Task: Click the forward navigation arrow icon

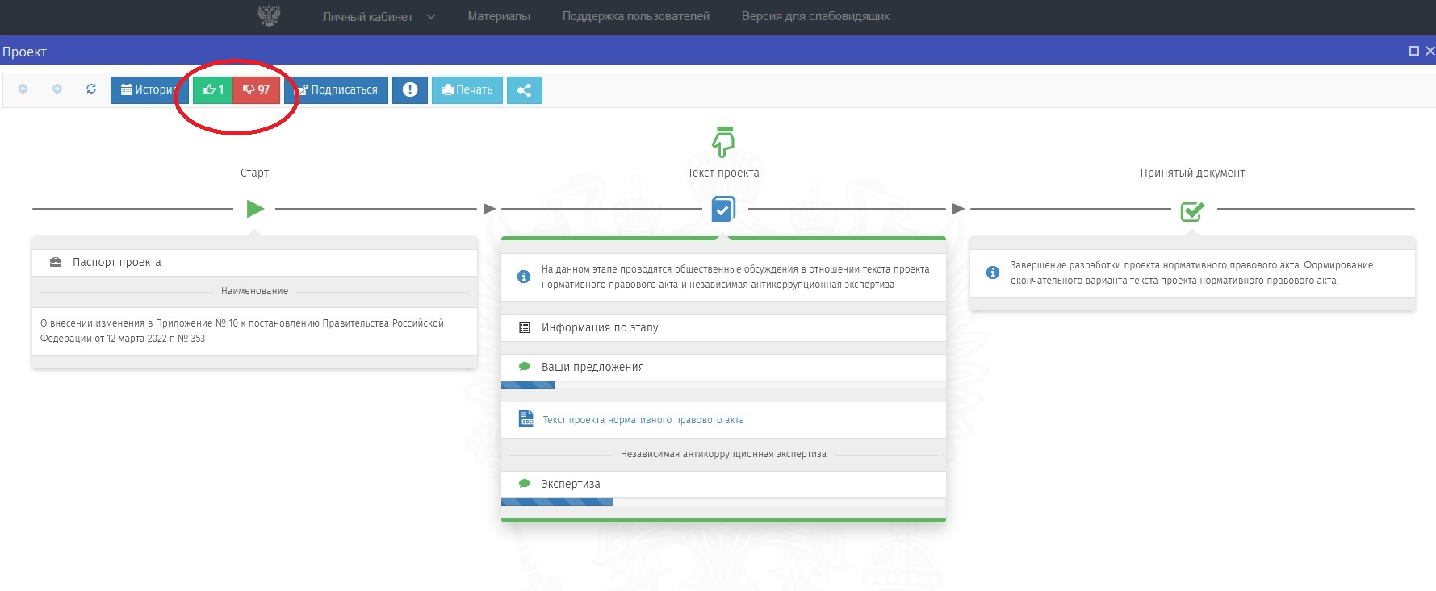Action: click(57, 89)
